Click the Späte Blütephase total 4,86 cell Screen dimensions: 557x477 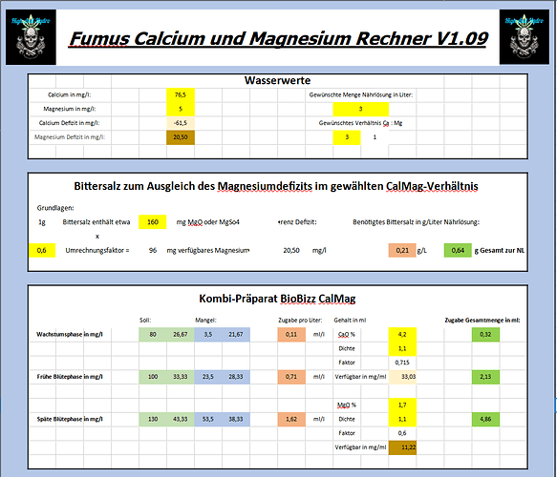coord(485,419)
